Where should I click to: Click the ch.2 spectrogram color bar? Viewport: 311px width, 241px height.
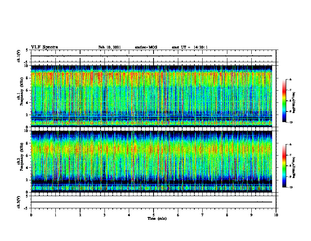[x=284, y=166]
